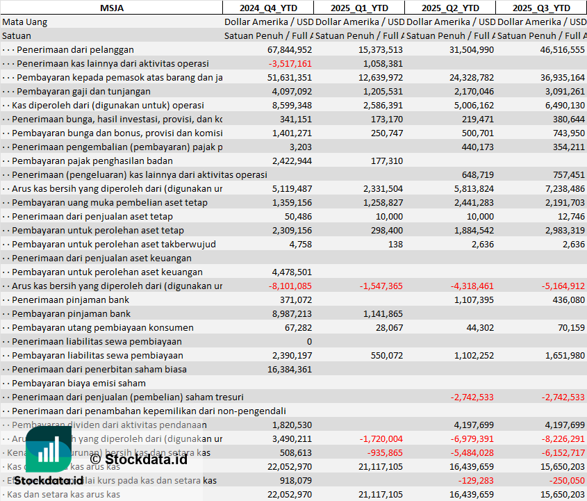Click the Penerimaan liabilitas sewa pembiayaan label
Viewport: 587px width, 501px height.
[97, 341]
